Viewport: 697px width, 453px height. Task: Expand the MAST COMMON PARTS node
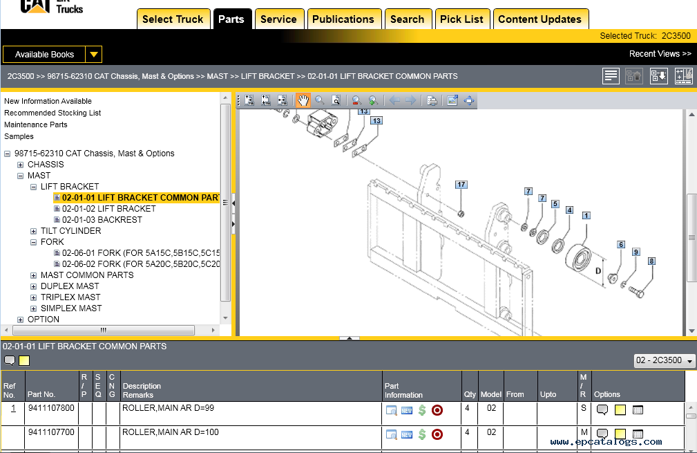[x=33, y=275]
